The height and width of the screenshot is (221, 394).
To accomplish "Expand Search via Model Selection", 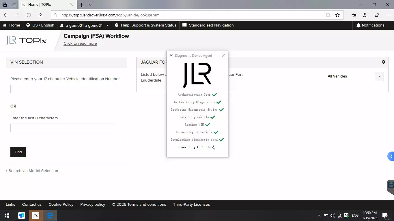I will pyautogui.click(x=32, y=171).
